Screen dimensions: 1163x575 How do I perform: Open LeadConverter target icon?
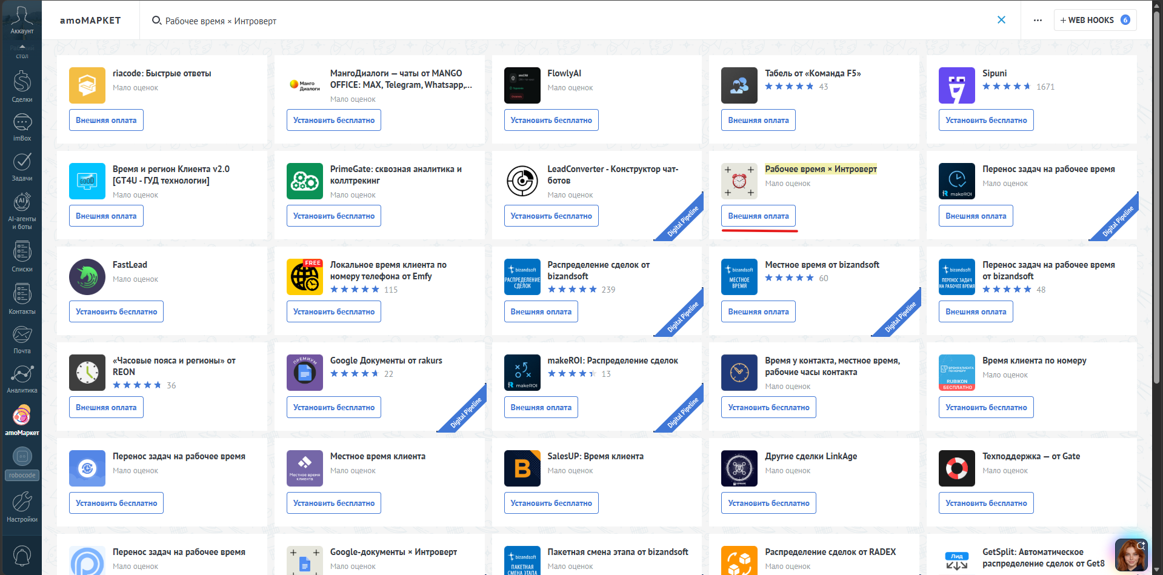point(522,181)
